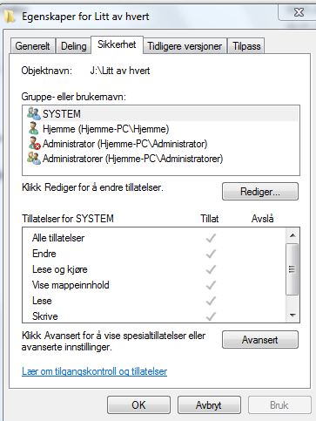Viewport: 316px width, 421px height.
Task: Click the permissions list scroll up arrow
Action: tap(292, 235)
